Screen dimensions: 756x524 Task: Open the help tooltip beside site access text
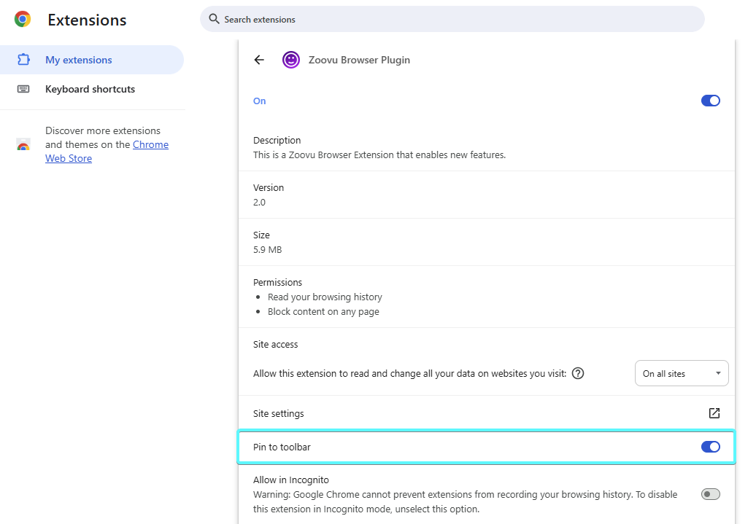click(x=577, y=373)
